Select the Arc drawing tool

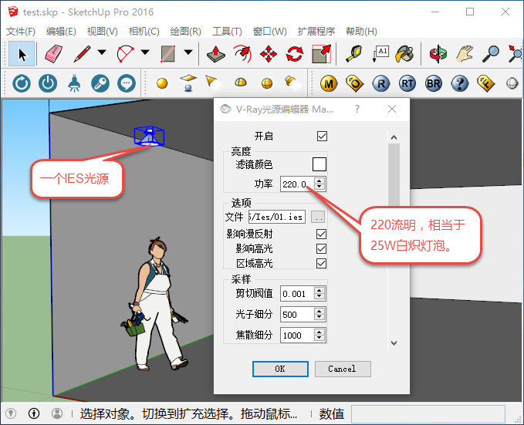(x=125, y=54)
